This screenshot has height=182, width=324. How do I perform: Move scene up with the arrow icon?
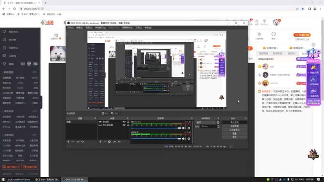coord(78,142)
